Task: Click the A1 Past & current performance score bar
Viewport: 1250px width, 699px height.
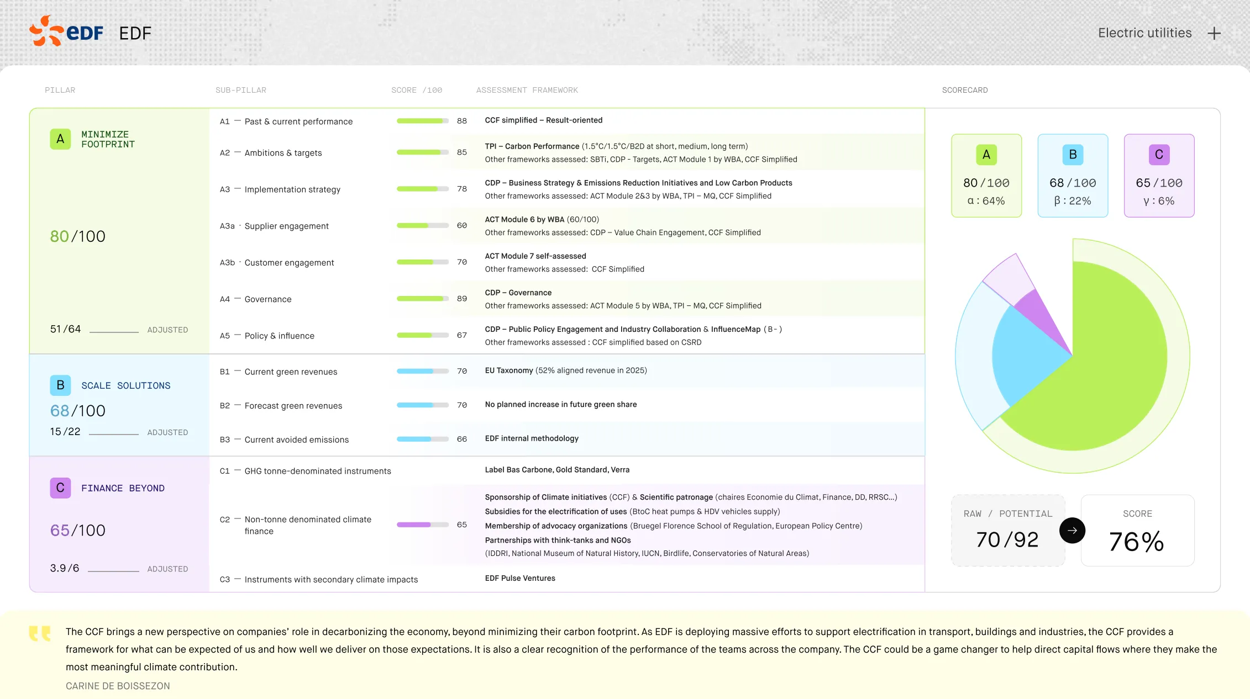Action: click(x=423, y=121)
